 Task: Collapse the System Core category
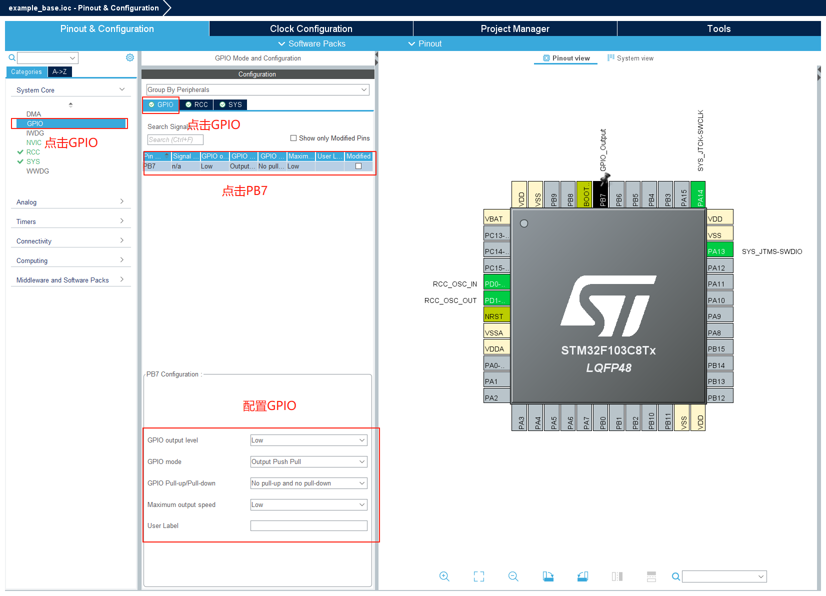(x=71, y=90)
